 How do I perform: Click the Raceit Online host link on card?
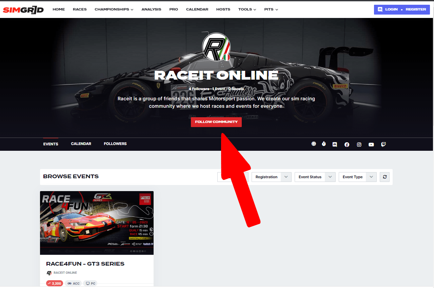point(65,273)
